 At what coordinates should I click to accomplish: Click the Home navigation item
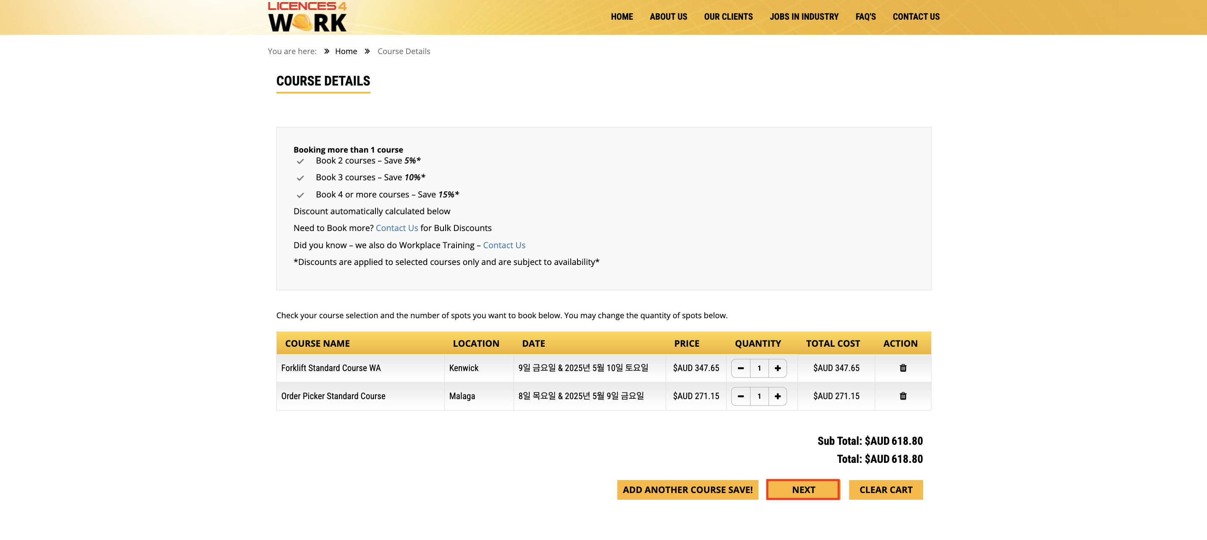(x=621, y=17)
